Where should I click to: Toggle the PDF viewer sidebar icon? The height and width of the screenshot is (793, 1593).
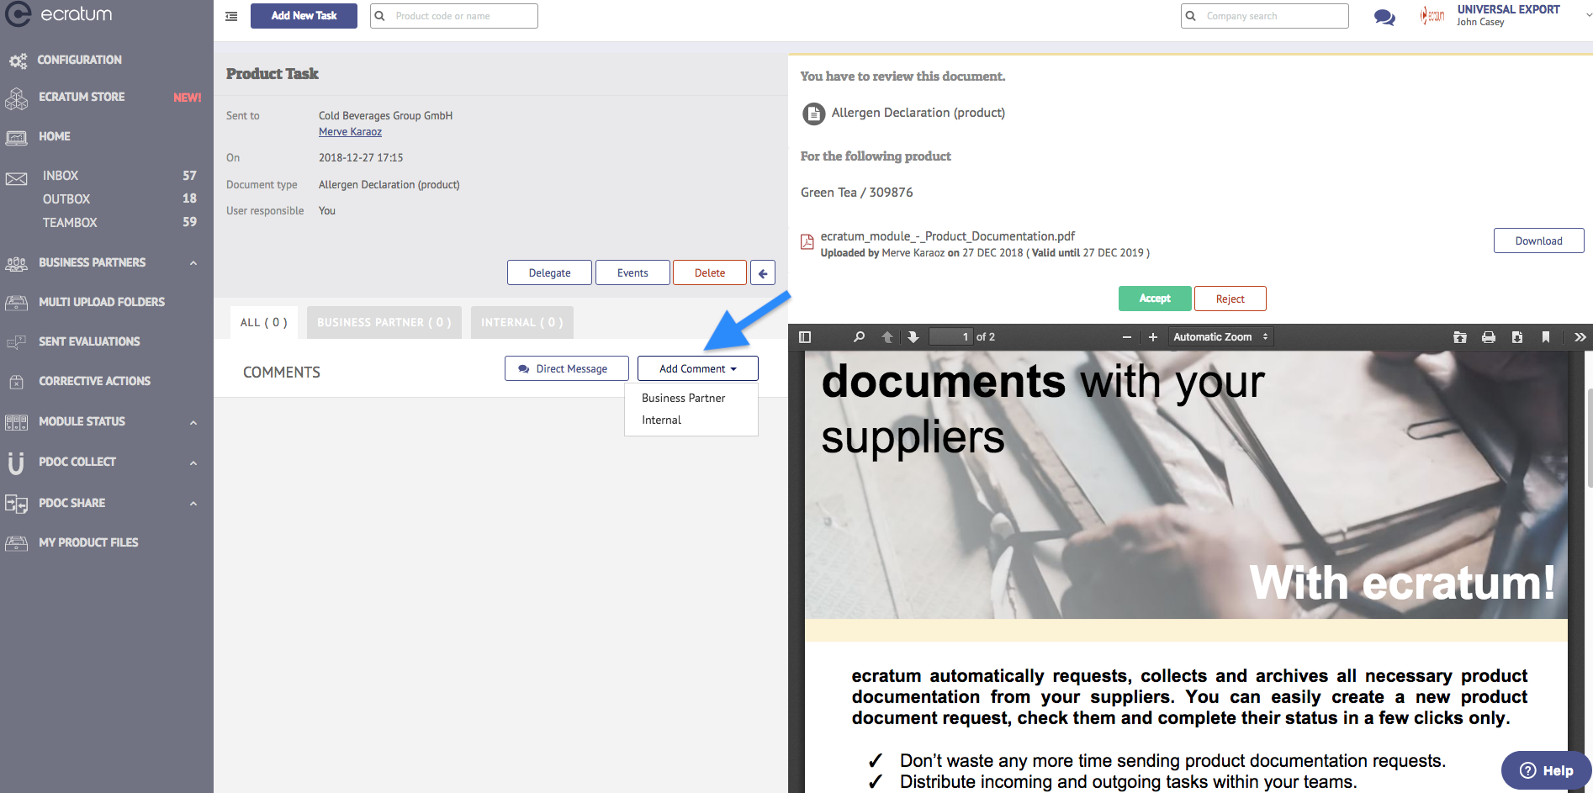[805, 337]
